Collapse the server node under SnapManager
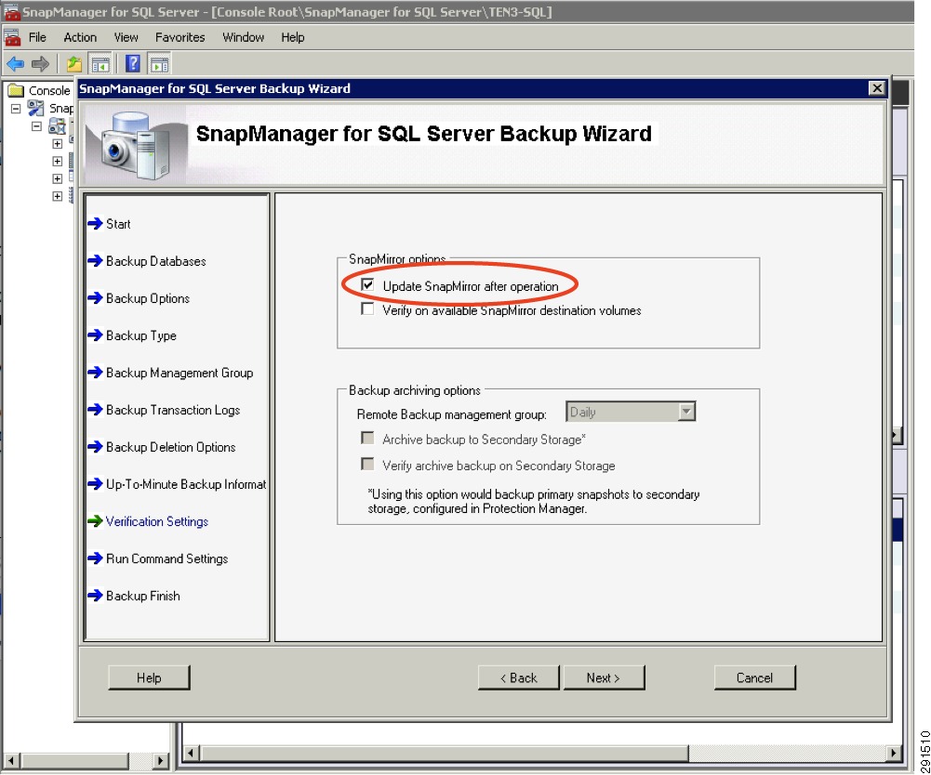Viewport: 931px width, 775px height. pyautogui.click(x=37, y=126)
